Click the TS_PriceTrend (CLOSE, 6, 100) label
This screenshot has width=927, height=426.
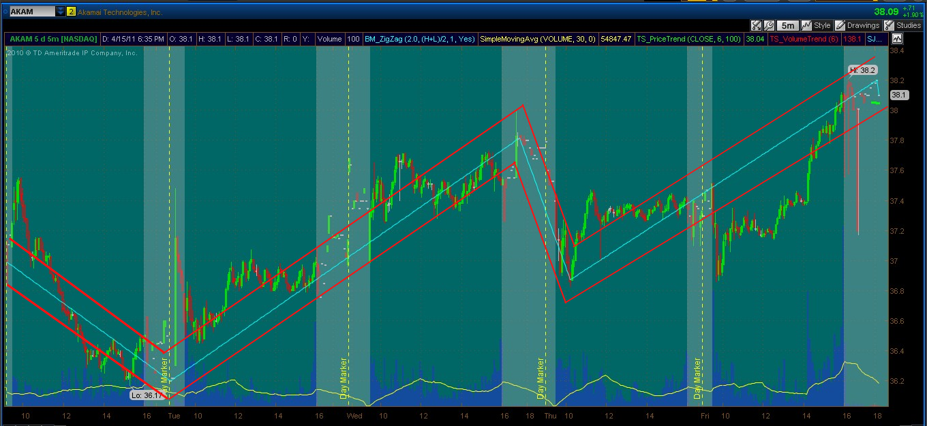pyautogui.click(x=689, y=40)
